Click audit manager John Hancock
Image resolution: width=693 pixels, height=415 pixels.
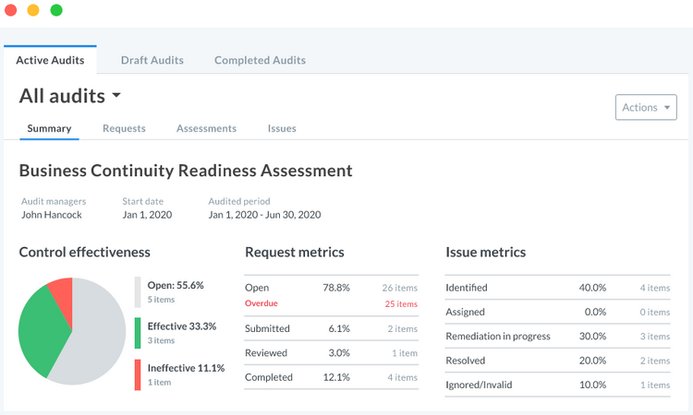pos(52,215)
